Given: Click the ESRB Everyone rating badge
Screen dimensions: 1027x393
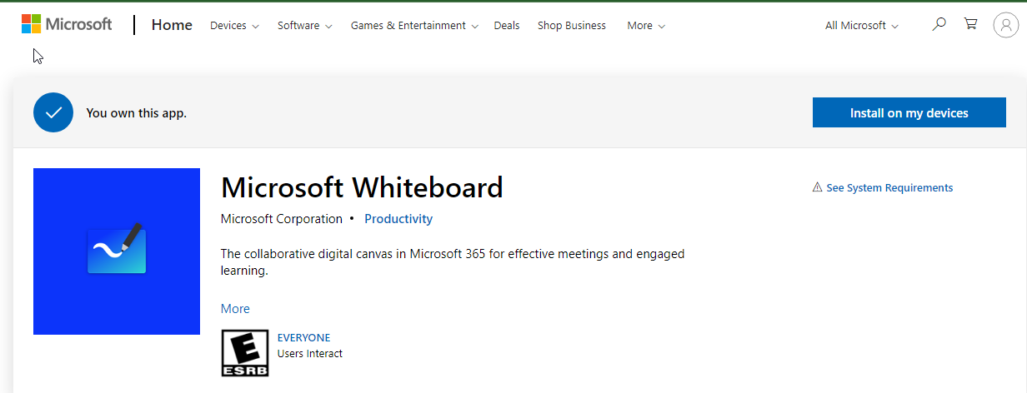Looking at the screenshot, I should (244, 352).
